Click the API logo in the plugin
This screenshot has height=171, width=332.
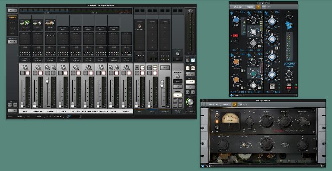(289, 25)
